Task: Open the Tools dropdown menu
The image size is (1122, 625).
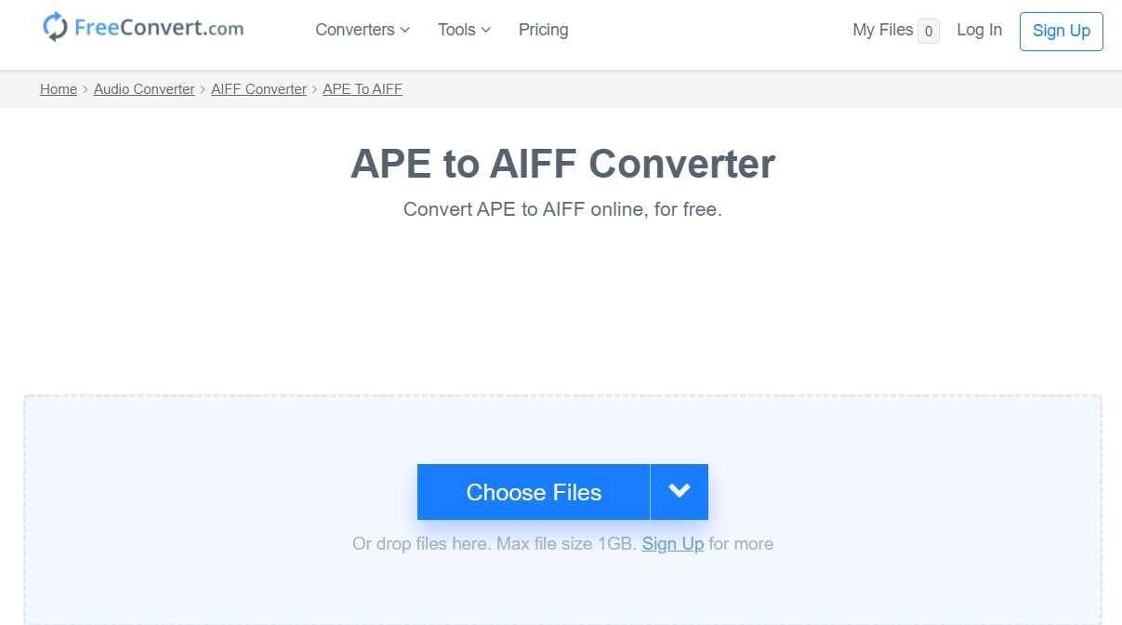Action: (463, 30)
